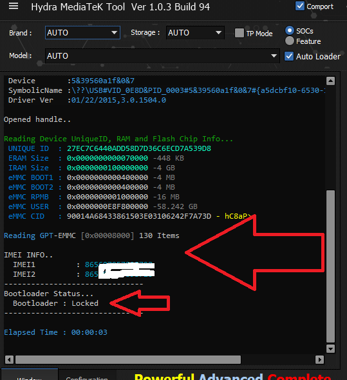Click the horizontal scrollbar thumb
This screenshot has height=380, width=347.
click(x=128, y=359)
